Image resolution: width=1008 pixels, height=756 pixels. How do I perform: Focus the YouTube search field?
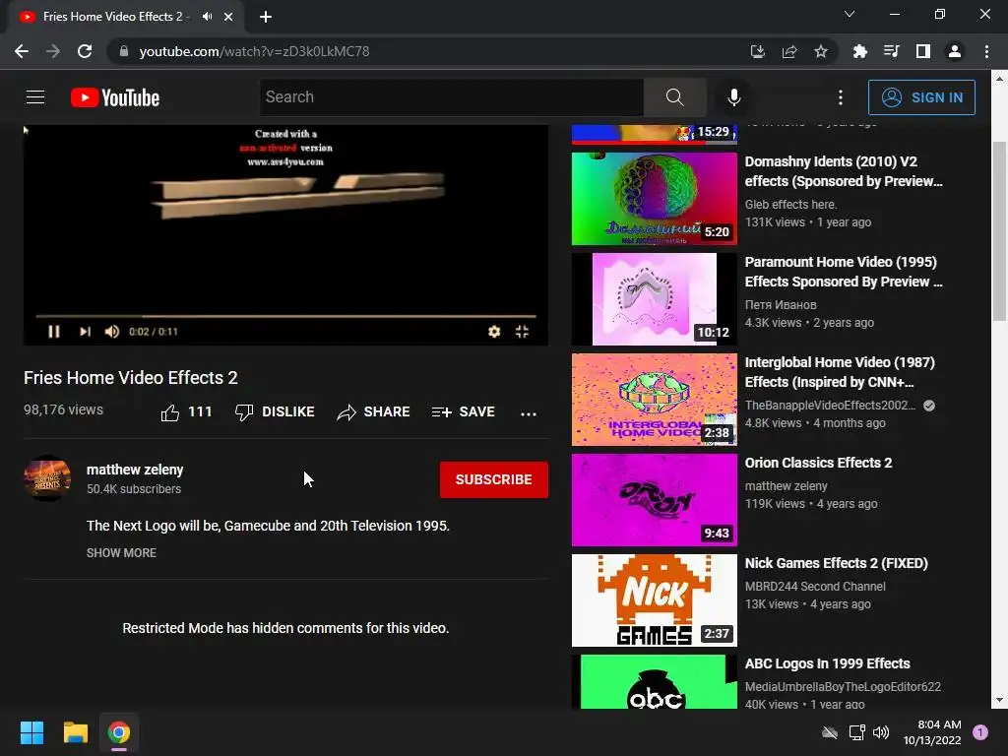[451, 97]
